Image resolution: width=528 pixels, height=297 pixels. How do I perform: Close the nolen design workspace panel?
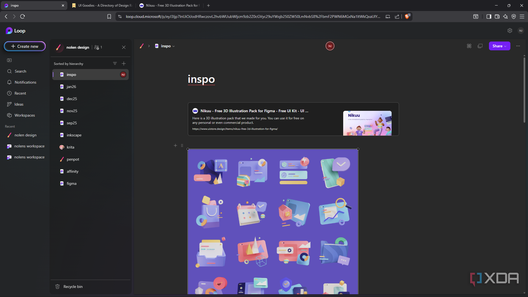[124, 47]
